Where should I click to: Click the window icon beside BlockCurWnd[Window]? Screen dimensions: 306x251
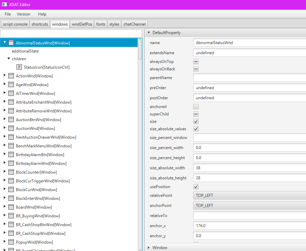(11, 189)
